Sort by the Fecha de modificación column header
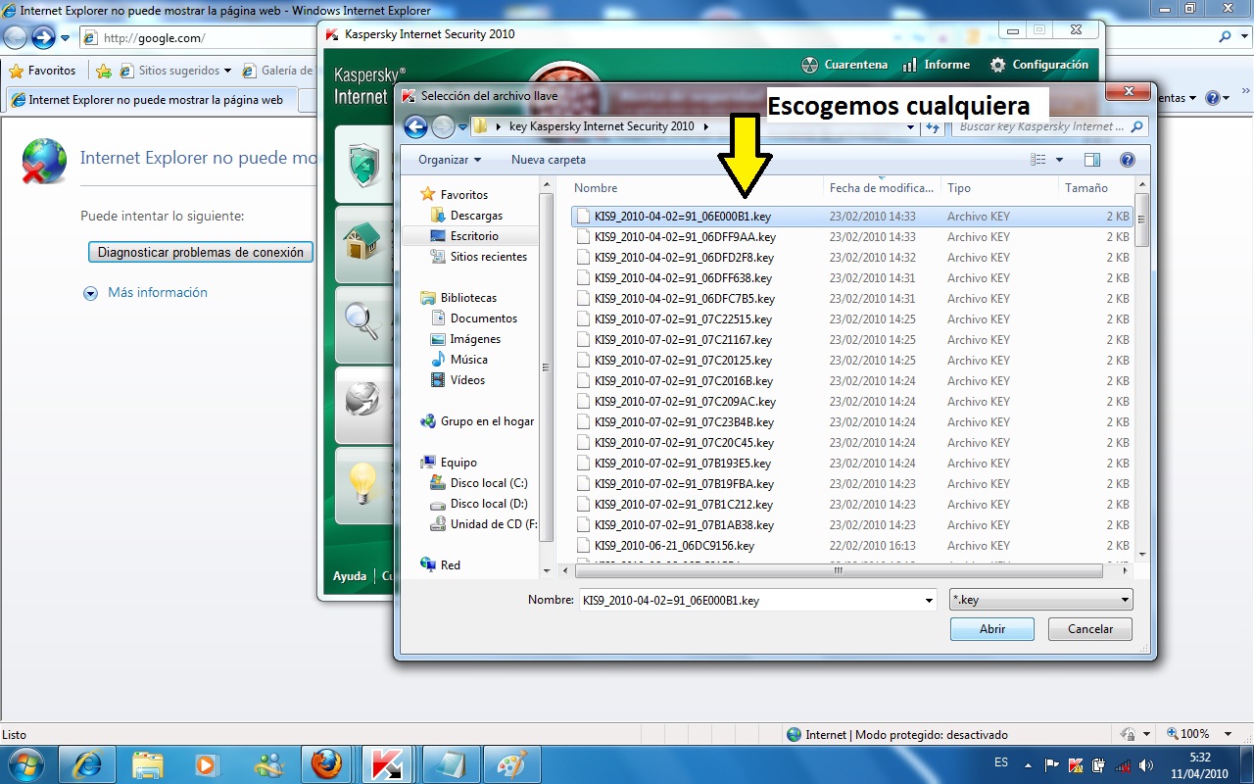Viewport: 1254px width, 784px height. (x=882, y=188)
